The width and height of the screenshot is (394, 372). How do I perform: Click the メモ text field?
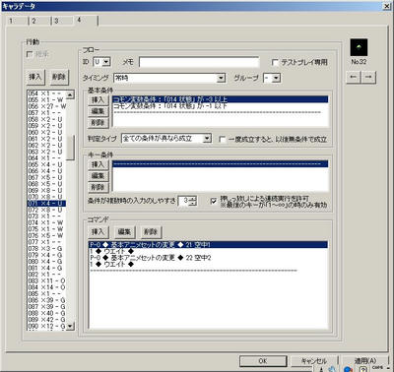(199, 62)
